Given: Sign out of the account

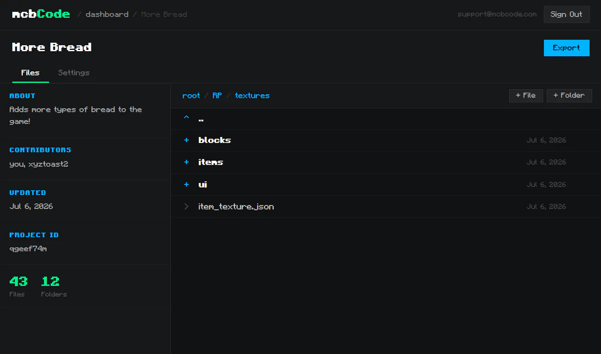Looking at the screenshot, I should click(566, 14).
